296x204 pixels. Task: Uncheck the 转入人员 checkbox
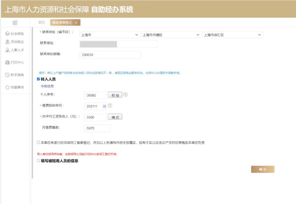[x=38, y=79]
